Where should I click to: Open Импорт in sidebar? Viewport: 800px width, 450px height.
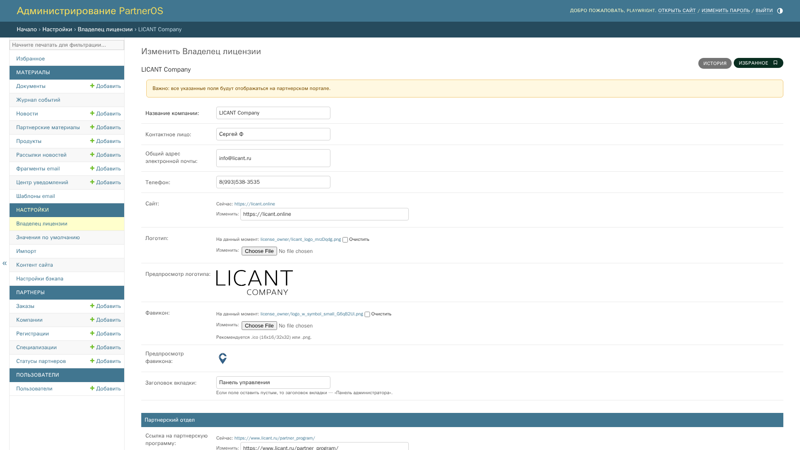[x=26, y=251]
